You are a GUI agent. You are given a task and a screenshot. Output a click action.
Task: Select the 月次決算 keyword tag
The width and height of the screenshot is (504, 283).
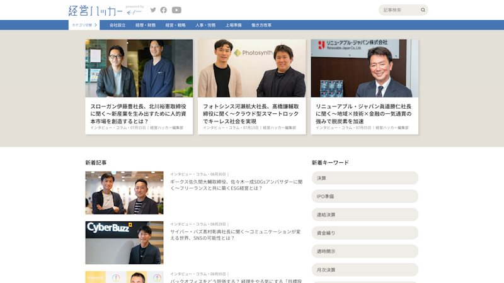tap(365, 270)
